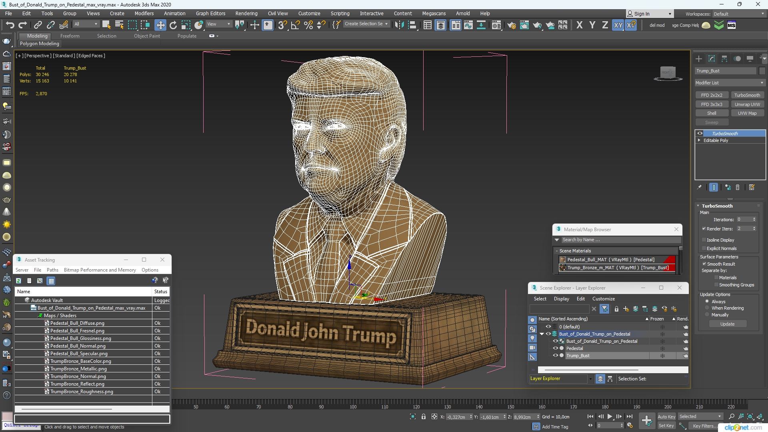The height and width of the screenshot is (432, 768).
Task: Activate the Select and Rotate tool
Action: (173, 25)
